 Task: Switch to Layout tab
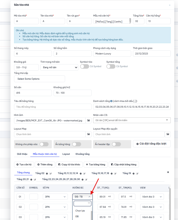(66, 154)
